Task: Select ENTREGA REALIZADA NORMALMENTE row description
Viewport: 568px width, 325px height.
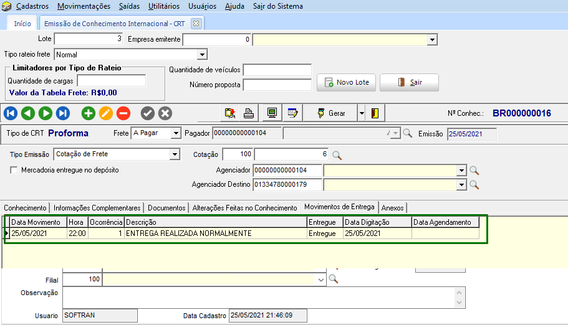Action: pyautogui.click(x=189, y=233)
